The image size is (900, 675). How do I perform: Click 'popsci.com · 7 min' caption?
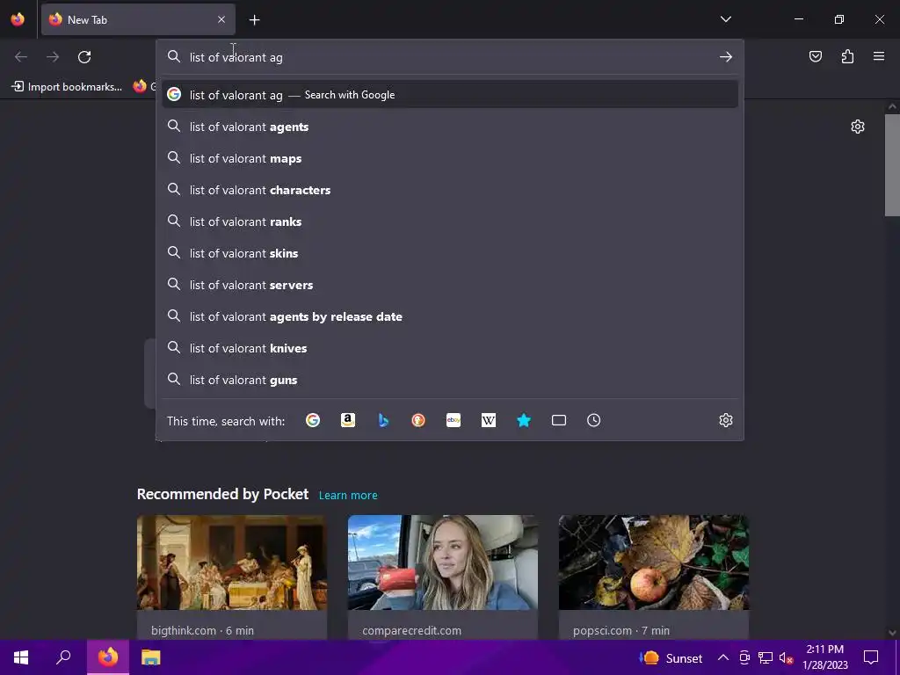pos(621,630)
